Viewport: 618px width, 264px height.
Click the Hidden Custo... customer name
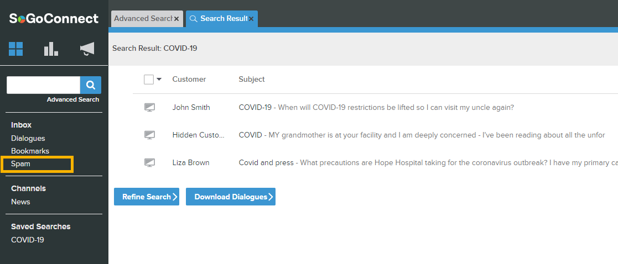(x=198, y=135)
